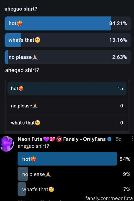Choose the 'no please' row showing 0 votes
134x201 pixels.
coord(67,106)
